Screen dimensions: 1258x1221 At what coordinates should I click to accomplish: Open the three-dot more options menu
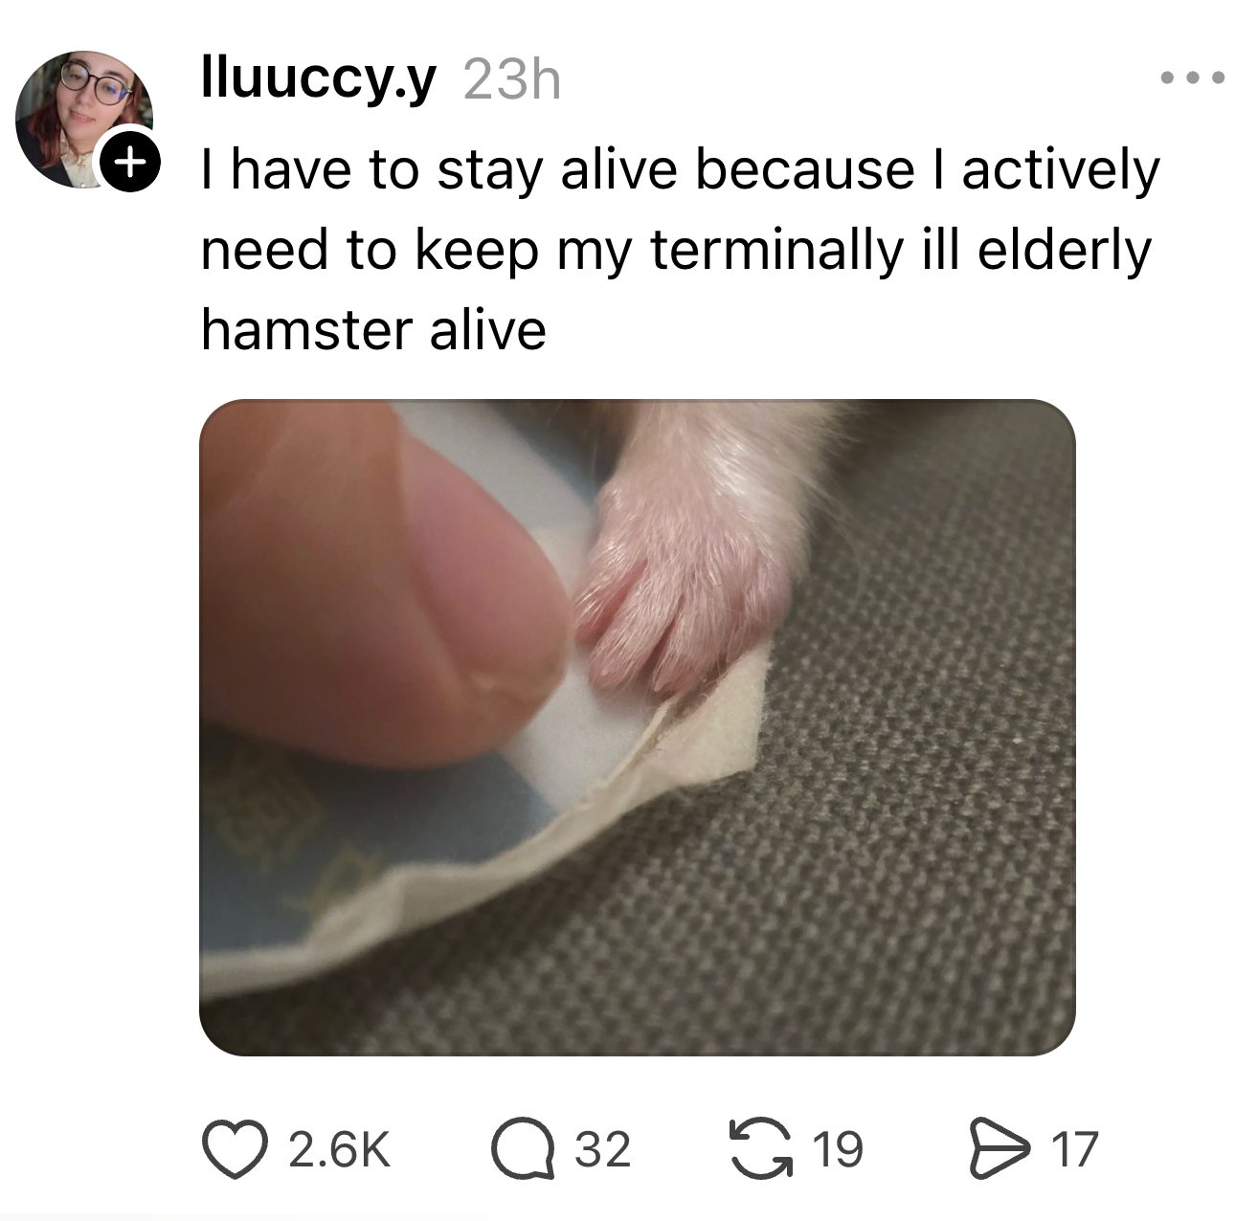tap(1192, 78)
